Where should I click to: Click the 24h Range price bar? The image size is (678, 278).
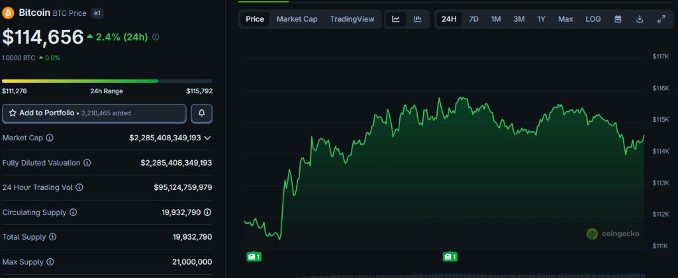coord(107,81)
